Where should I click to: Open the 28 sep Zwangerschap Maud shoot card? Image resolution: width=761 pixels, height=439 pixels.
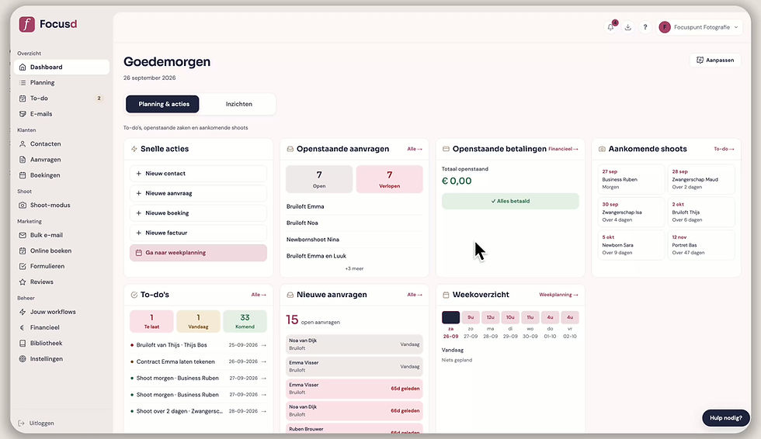tap(700, 179)
